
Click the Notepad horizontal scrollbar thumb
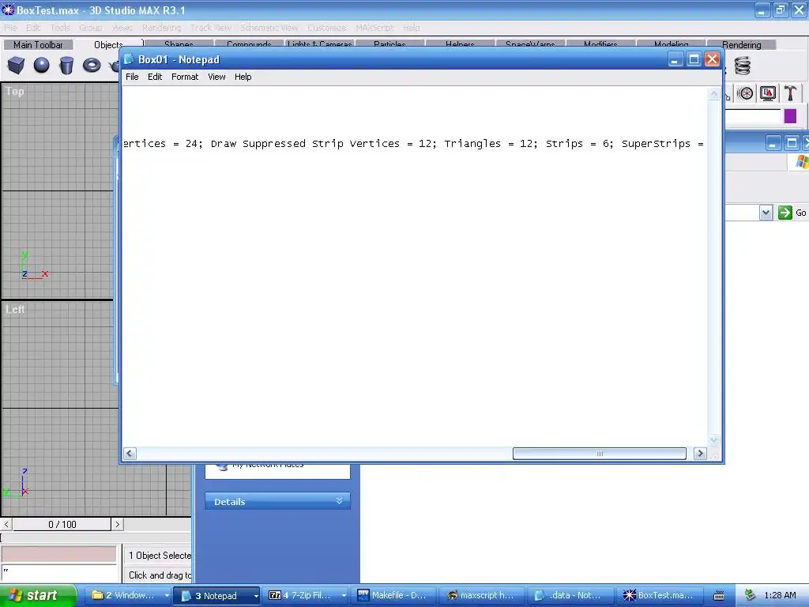click(600, 454)
